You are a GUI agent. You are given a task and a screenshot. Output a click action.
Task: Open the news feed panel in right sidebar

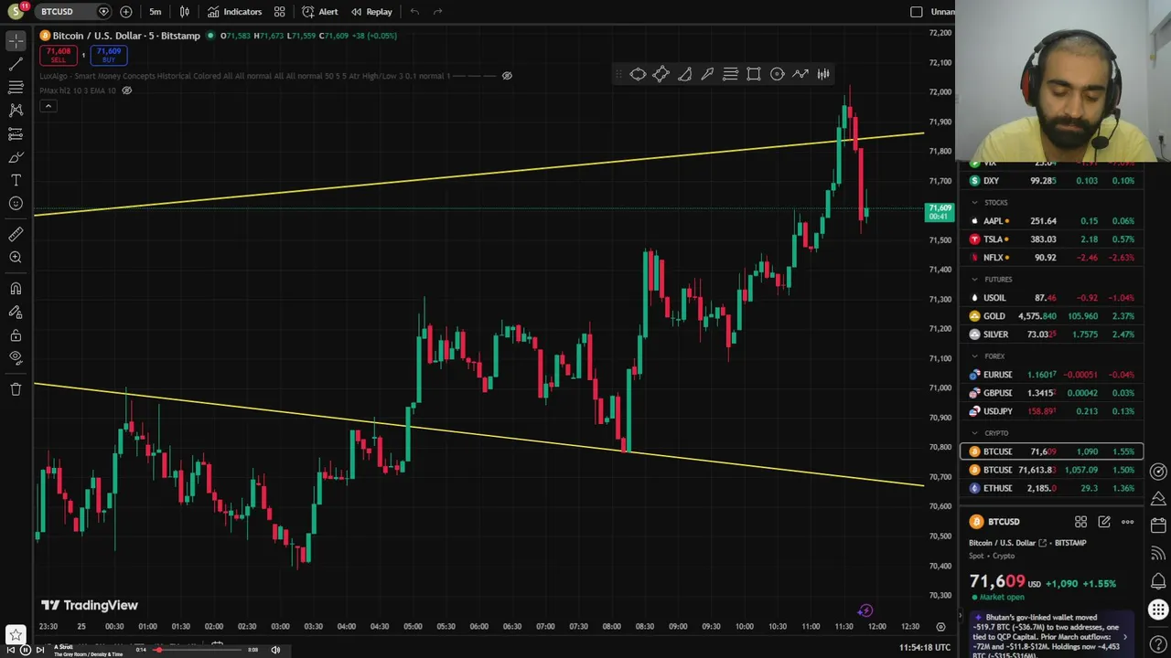[1158, 553]
